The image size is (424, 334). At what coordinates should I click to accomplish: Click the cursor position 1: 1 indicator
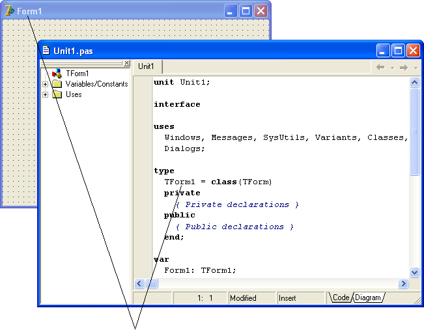point(200,298)
